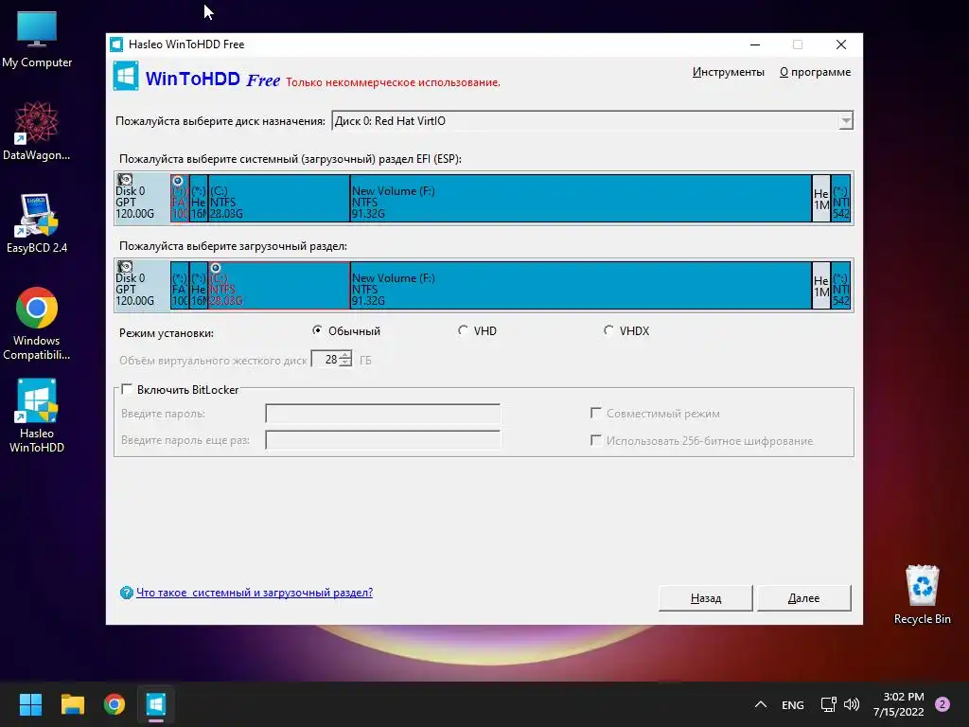Select C: NTFS partition in ESP row

[279, 198]
